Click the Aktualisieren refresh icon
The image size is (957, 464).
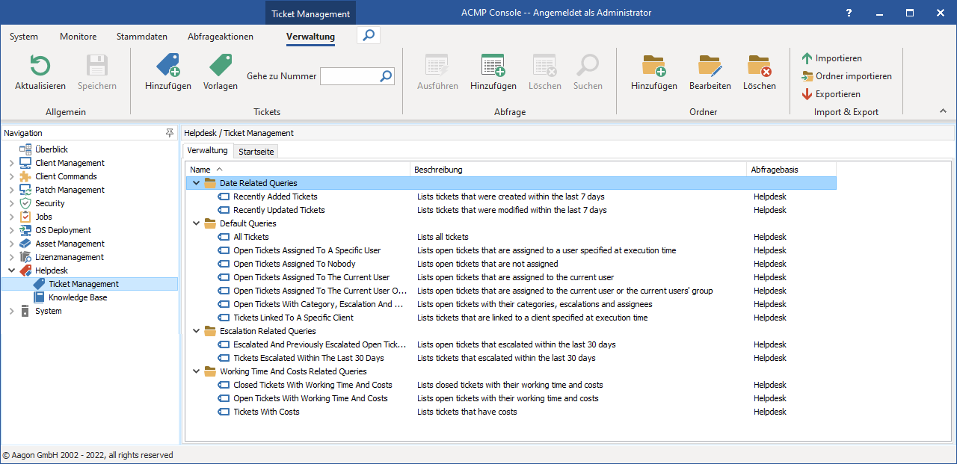point(40,66)
